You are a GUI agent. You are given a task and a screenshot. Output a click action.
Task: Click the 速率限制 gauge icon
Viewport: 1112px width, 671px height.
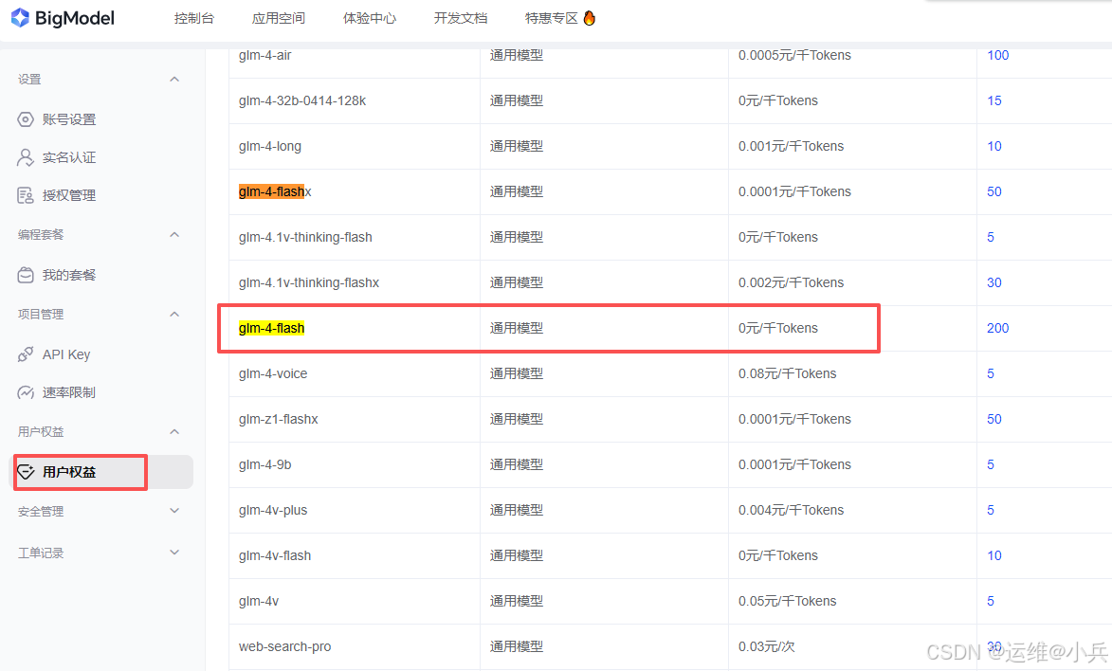click(x=26, y=392)
